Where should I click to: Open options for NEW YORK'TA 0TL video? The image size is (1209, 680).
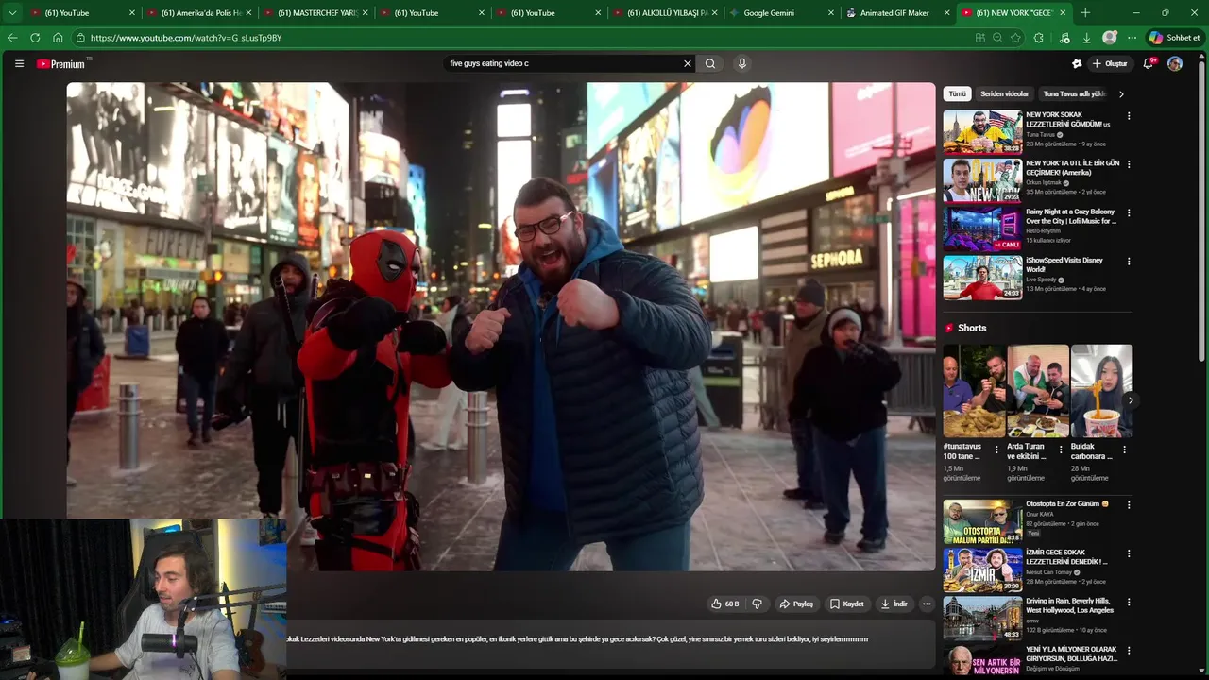pyautogui.click(x=1128, y=164)
